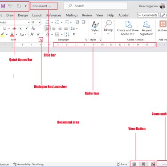Toggle show/hide paragraph marks
The width and height of the screenshot is (167, 167).
(x=74, y=35)
